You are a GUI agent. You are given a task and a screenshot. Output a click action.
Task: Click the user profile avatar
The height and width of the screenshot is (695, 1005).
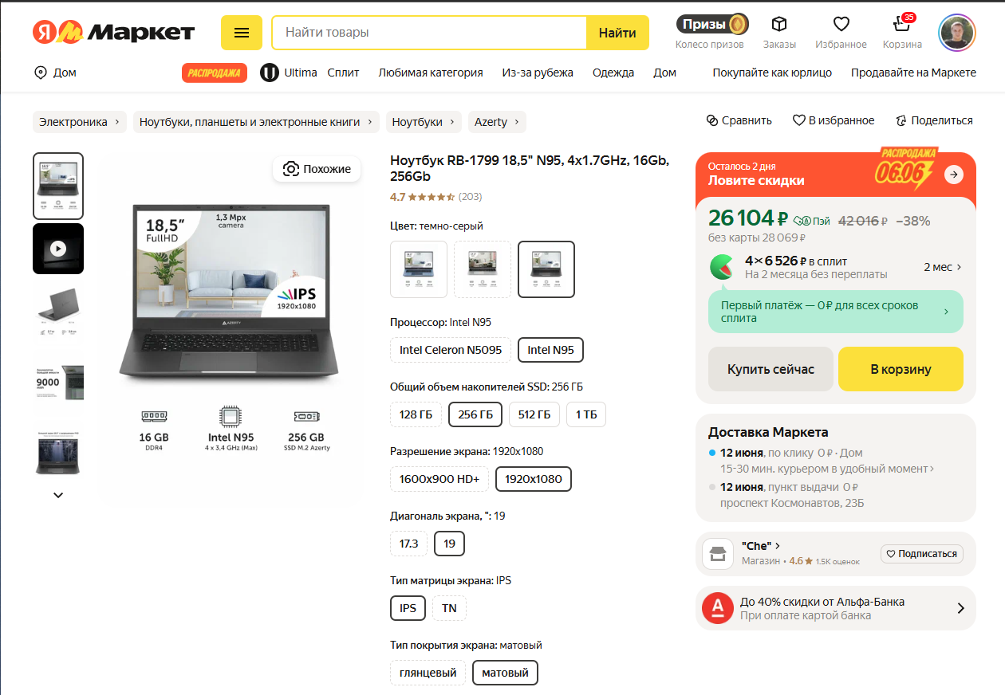956,33
